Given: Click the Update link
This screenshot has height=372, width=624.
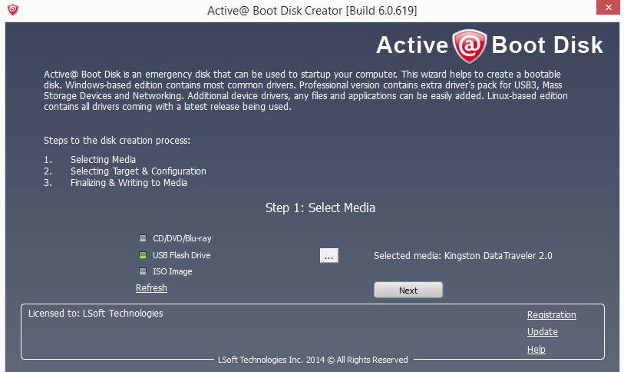Looking at the screenshot, I should coord(543,332).
